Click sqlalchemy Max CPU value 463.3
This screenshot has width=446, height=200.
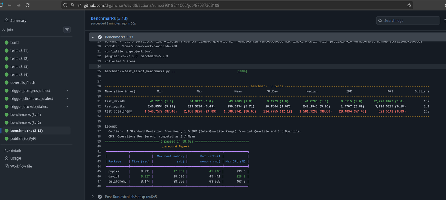[240, 182]
